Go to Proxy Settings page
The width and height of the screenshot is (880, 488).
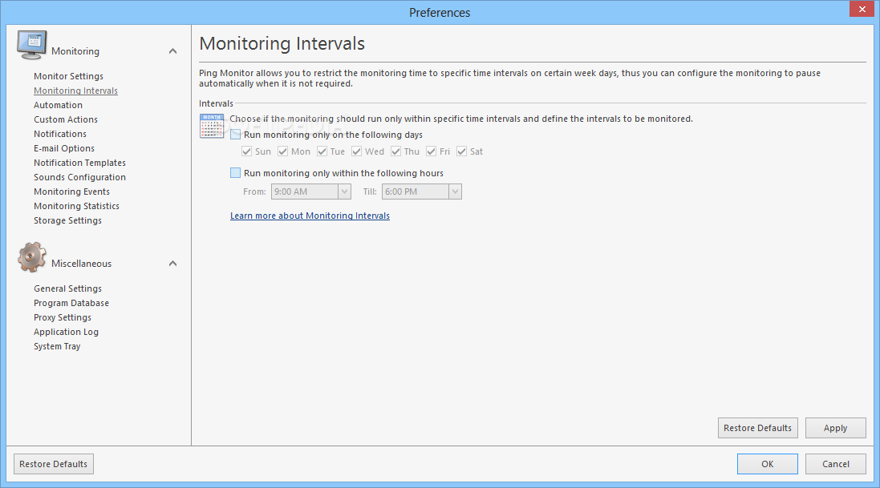pyautogui.click(x=63, y=317)
